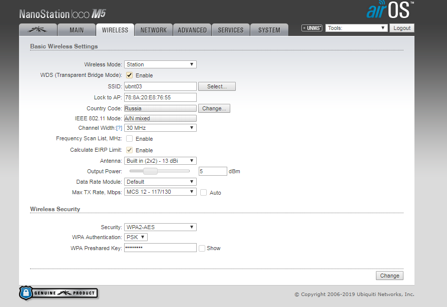447x307 pixels.
Task: Select the WIRELESS tab
Action: [115, 30]
